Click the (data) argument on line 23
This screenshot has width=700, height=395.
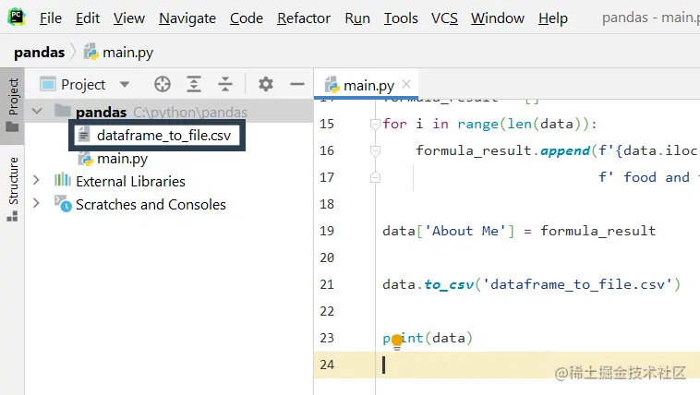coord(449,338)
